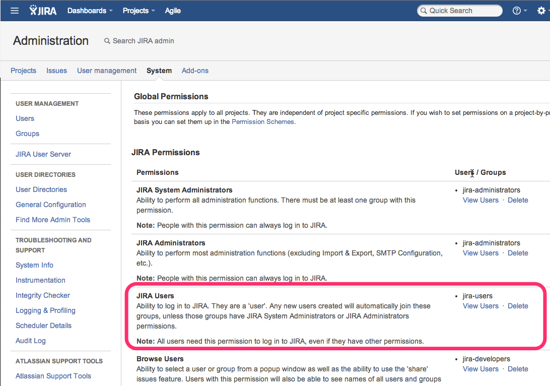Switch to the Projects admin tab

23,71
